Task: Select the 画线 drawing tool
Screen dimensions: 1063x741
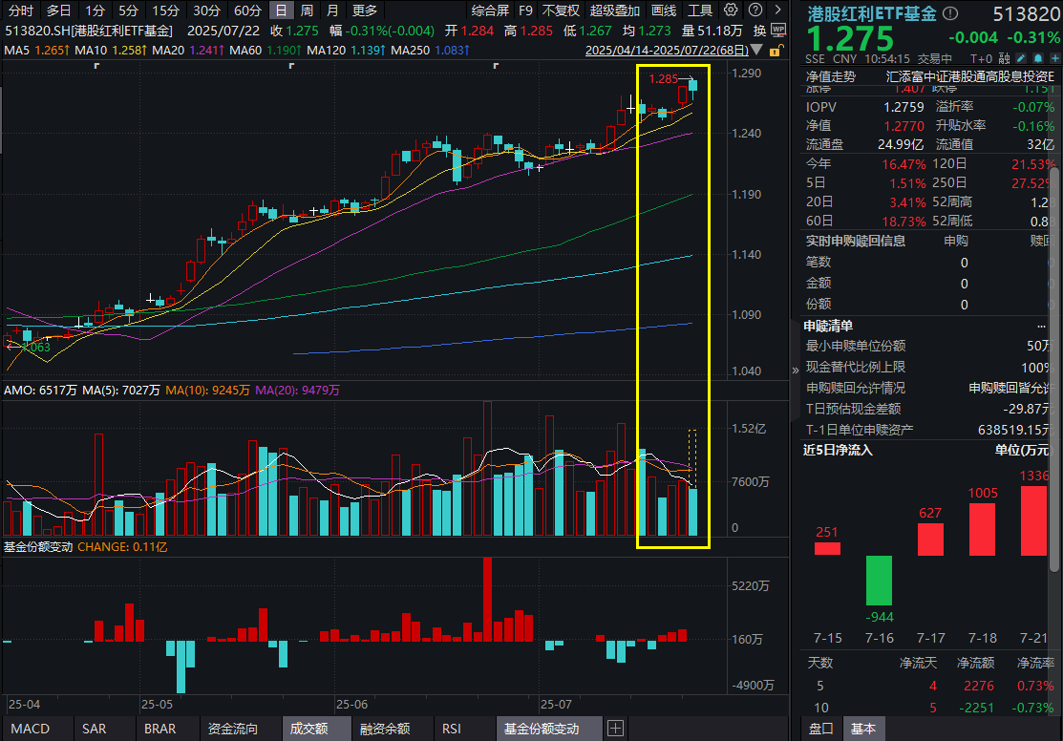Action: pos(664,11)
